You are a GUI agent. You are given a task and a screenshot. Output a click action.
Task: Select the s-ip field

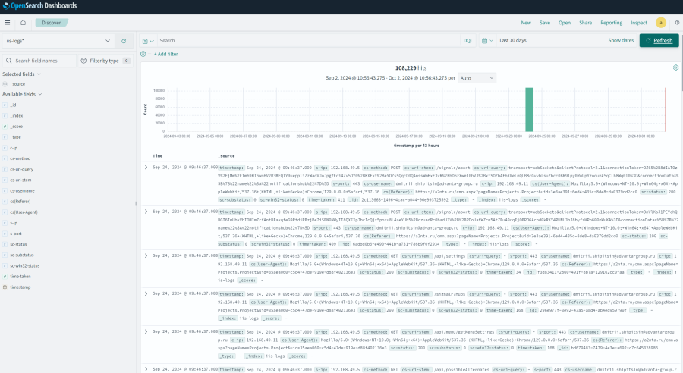tap(14, 223)
